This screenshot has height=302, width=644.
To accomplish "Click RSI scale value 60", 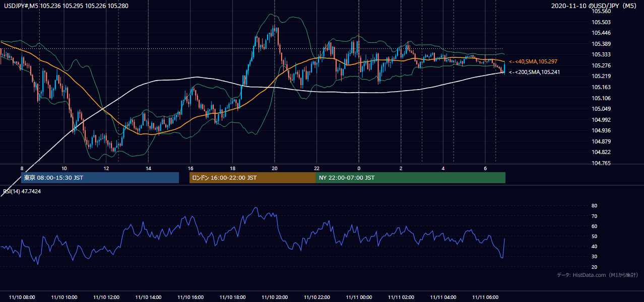I will click(x=594, y=226).
